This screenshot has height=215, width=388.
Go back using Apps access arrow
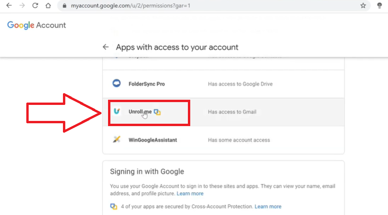coord(106,47)
